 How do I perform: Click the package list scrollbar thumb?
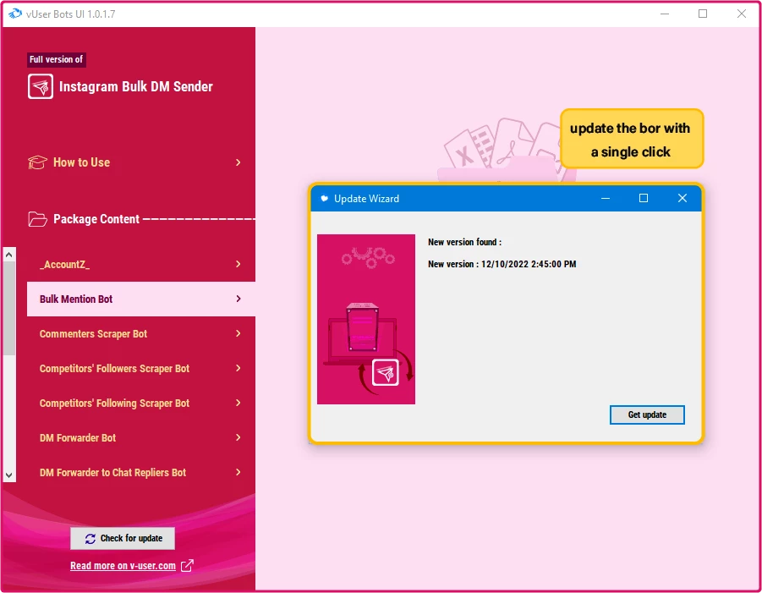click(8, 308)
